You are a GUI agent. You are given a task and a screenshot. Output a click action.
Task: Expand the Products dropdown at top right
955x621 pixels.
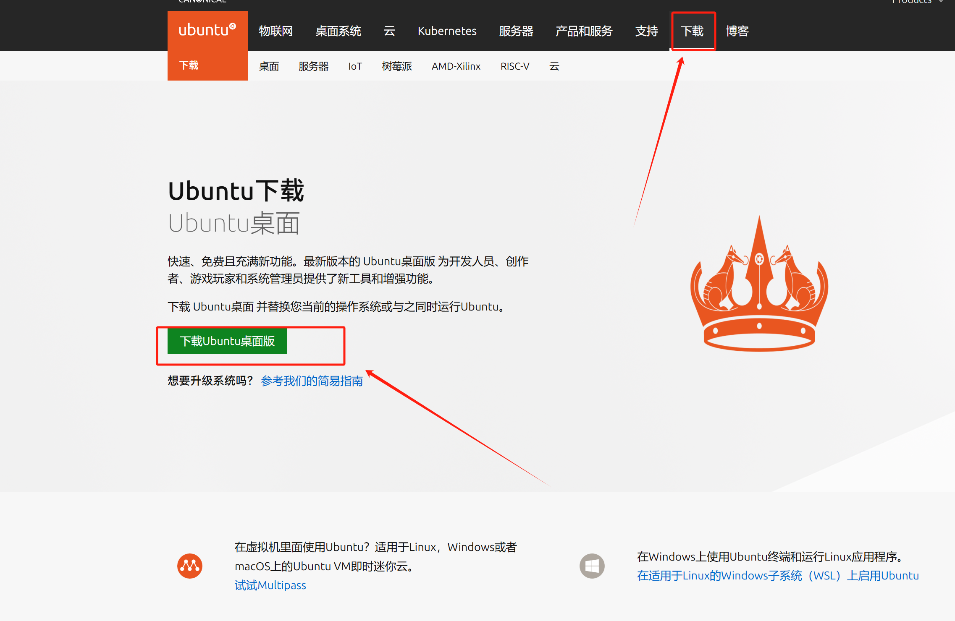pyautogui.click(x=918, y=2)
